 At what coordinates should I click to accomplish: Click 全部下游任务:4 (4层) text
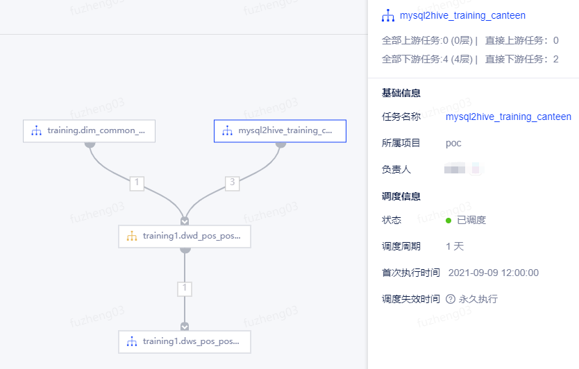427,60
